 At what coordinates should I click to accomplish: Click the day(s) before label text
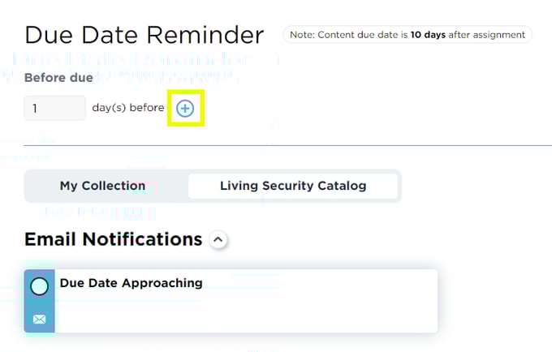(x=128, y=108)
